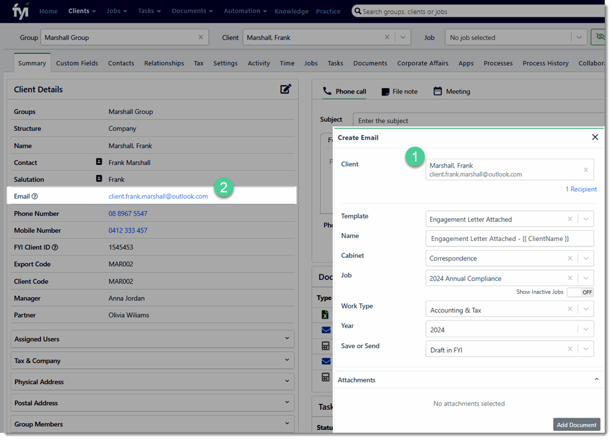612x440 pixels.
Task: Clear the Engagement Letter Attached template
Action: (x=570, y=219)
